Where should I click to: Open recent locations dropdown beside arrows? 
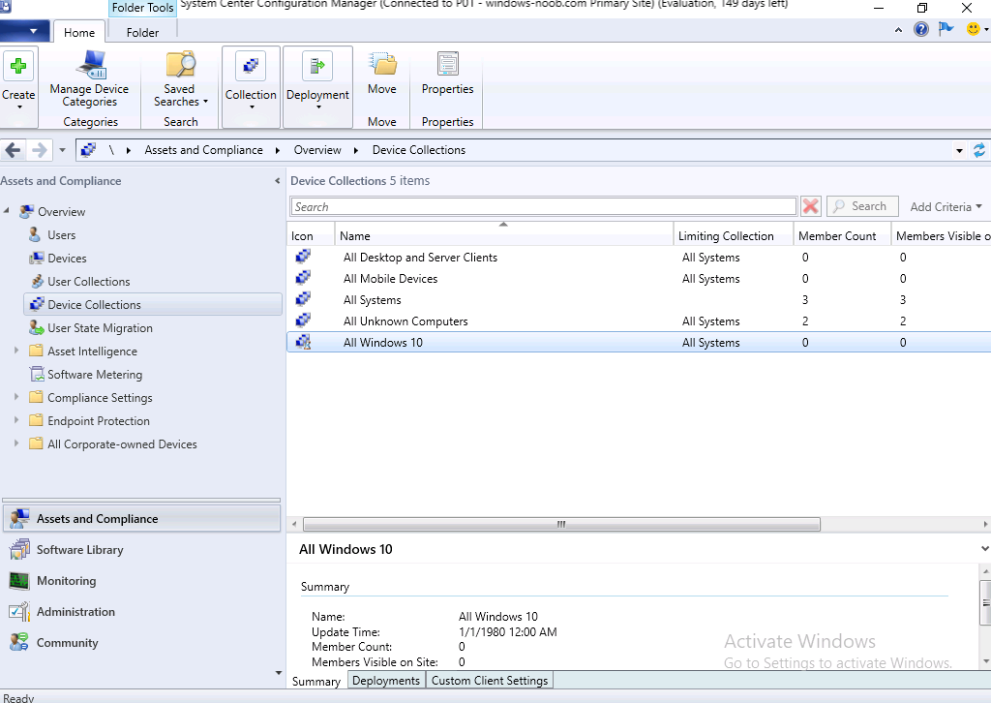pyautogui.click(x=62, y=150)
